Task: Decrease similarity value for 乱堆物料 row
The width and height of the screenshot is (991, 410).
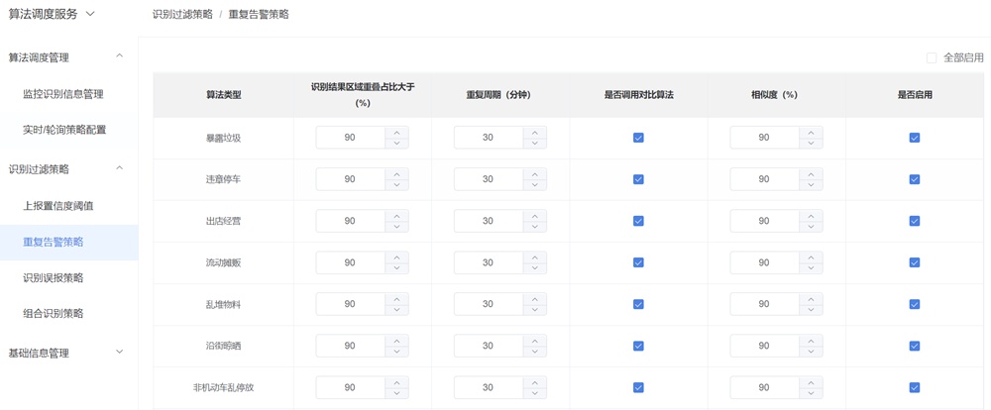Action: [811, 310]
